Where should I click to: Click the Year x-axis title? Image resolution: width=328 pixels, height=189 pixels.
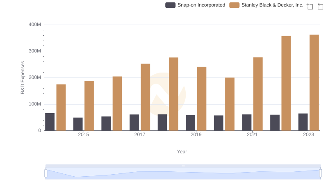(182, 152)
